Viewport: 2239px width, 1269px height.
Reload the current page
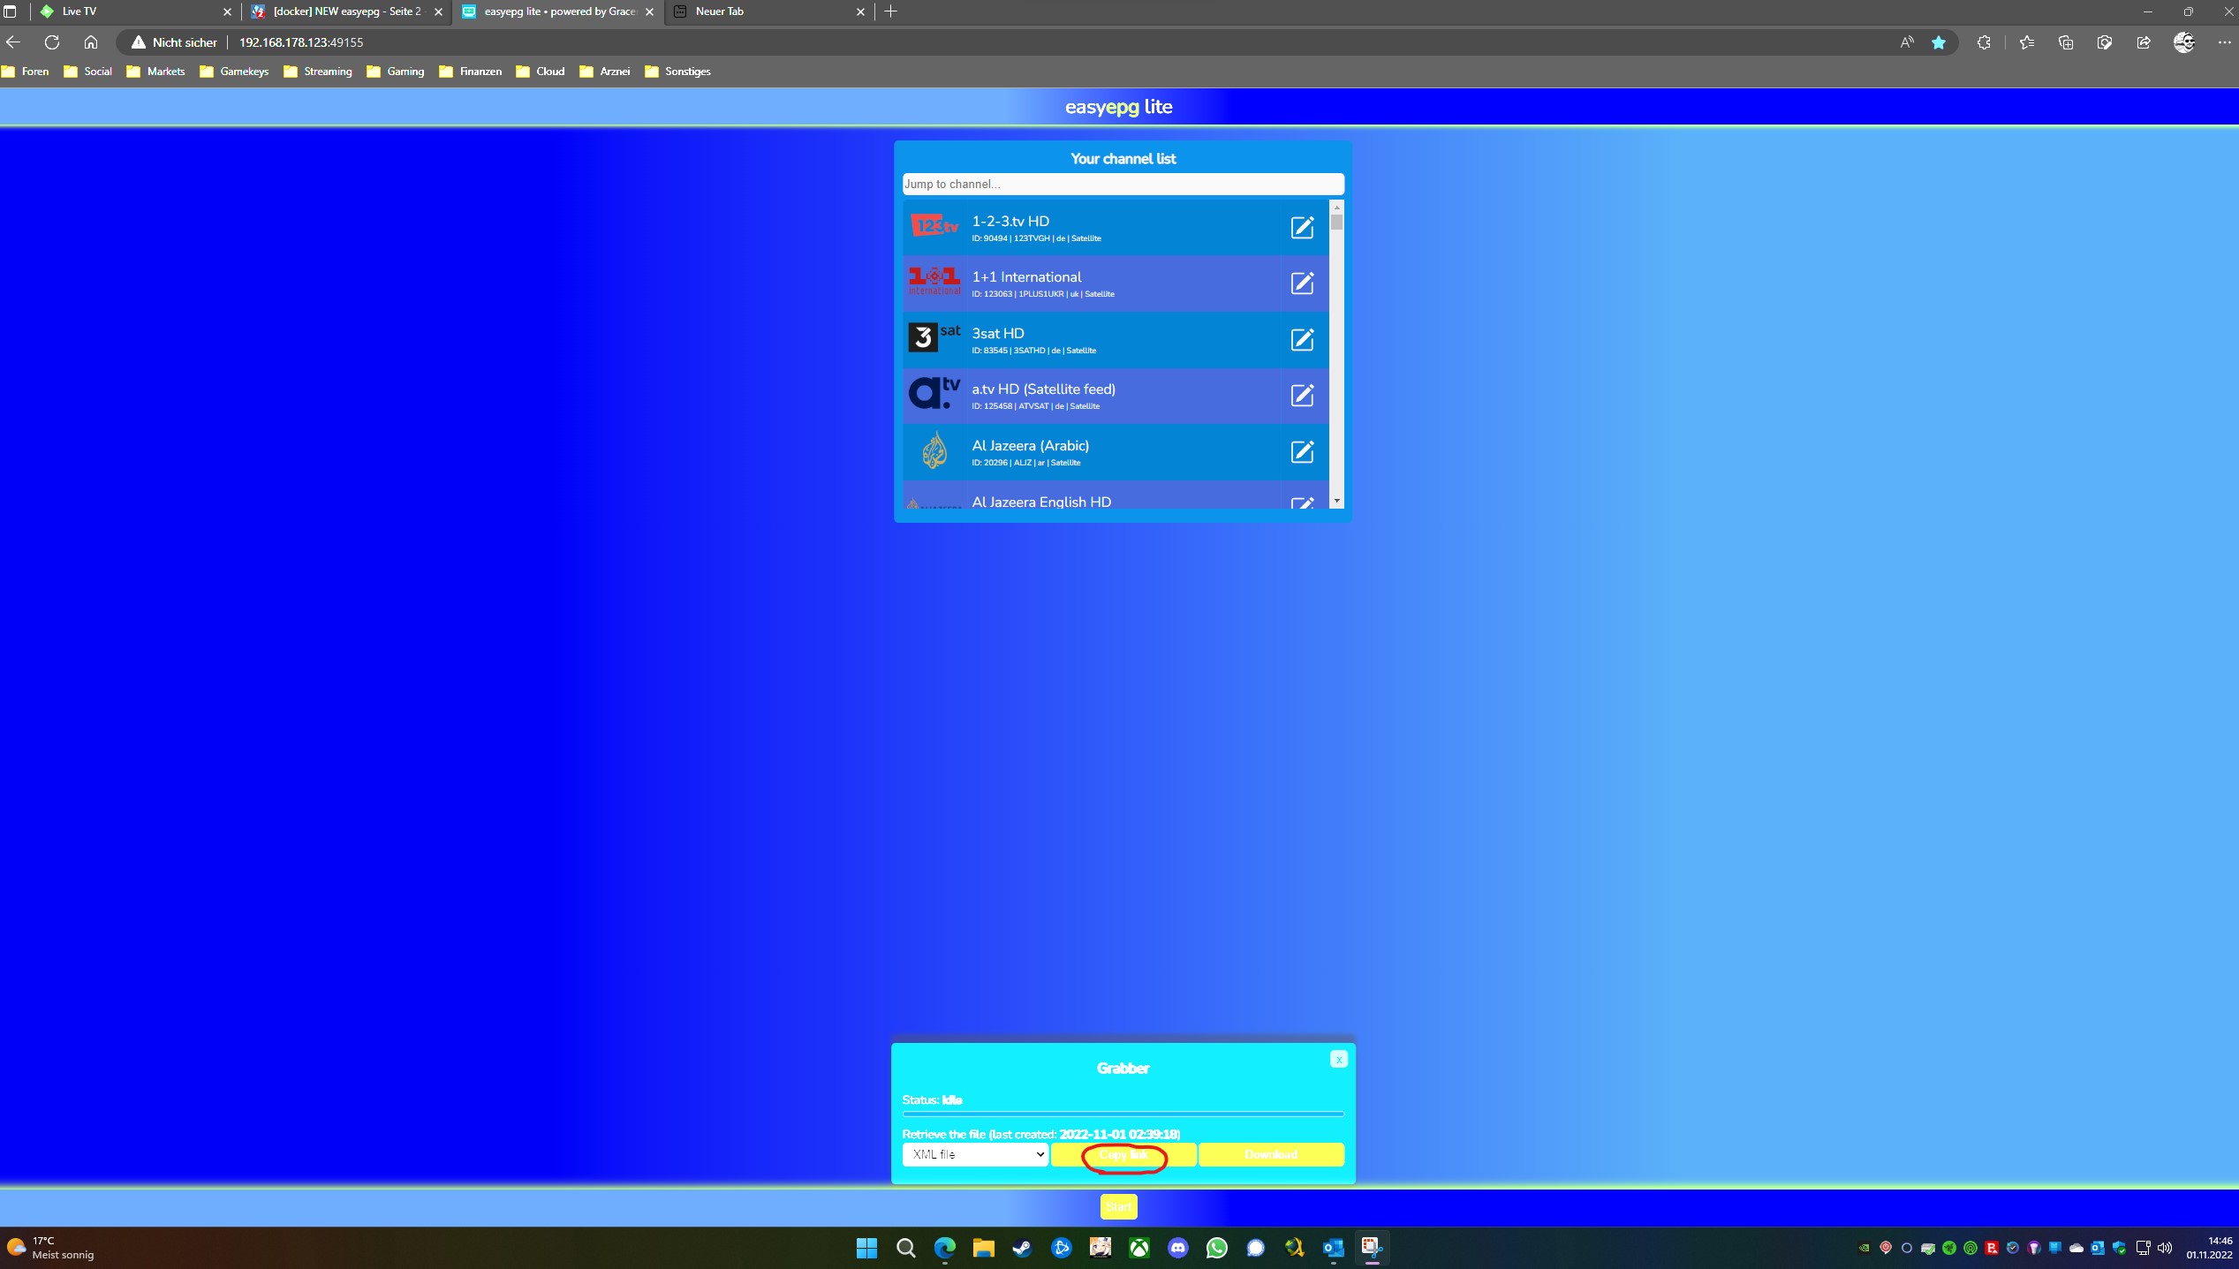click(x=52, y=42)
